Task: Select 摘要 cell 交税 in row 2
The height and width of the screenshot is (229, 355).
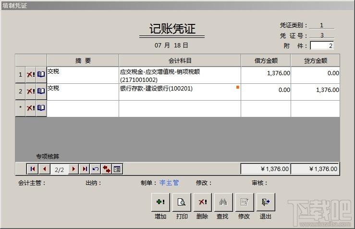Action: [x=83, y=92]
